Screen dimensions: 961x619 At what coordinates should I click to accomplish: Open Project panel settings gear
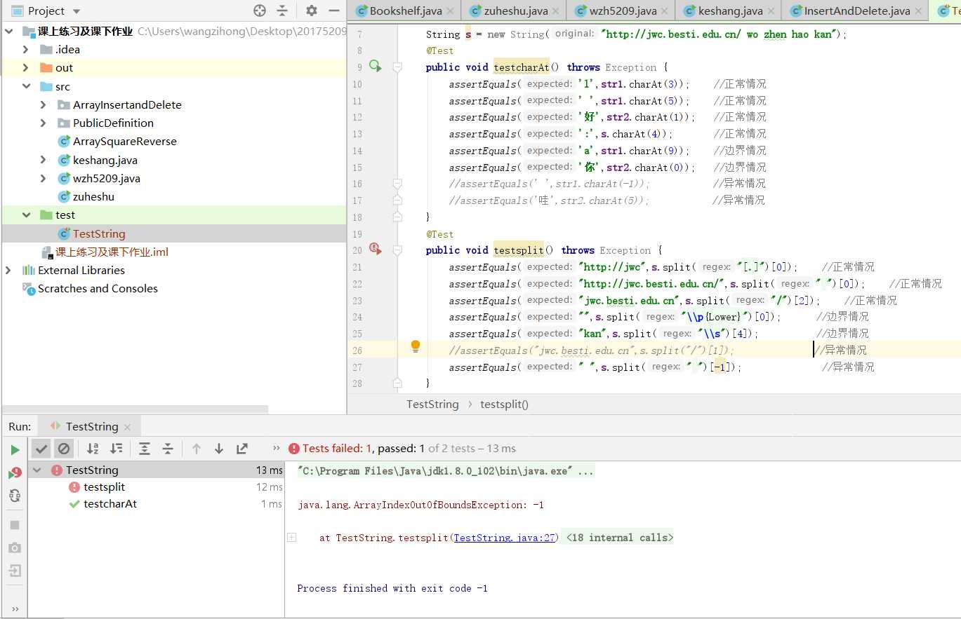tap(312, 11)
